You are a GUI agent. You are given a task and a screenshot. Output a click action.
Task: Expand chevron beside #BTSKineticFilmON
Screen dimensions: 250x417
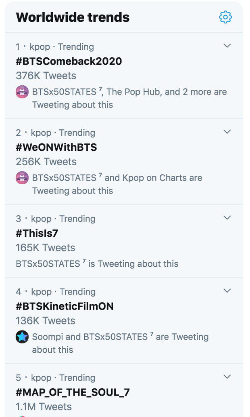[x=227, y=291]
